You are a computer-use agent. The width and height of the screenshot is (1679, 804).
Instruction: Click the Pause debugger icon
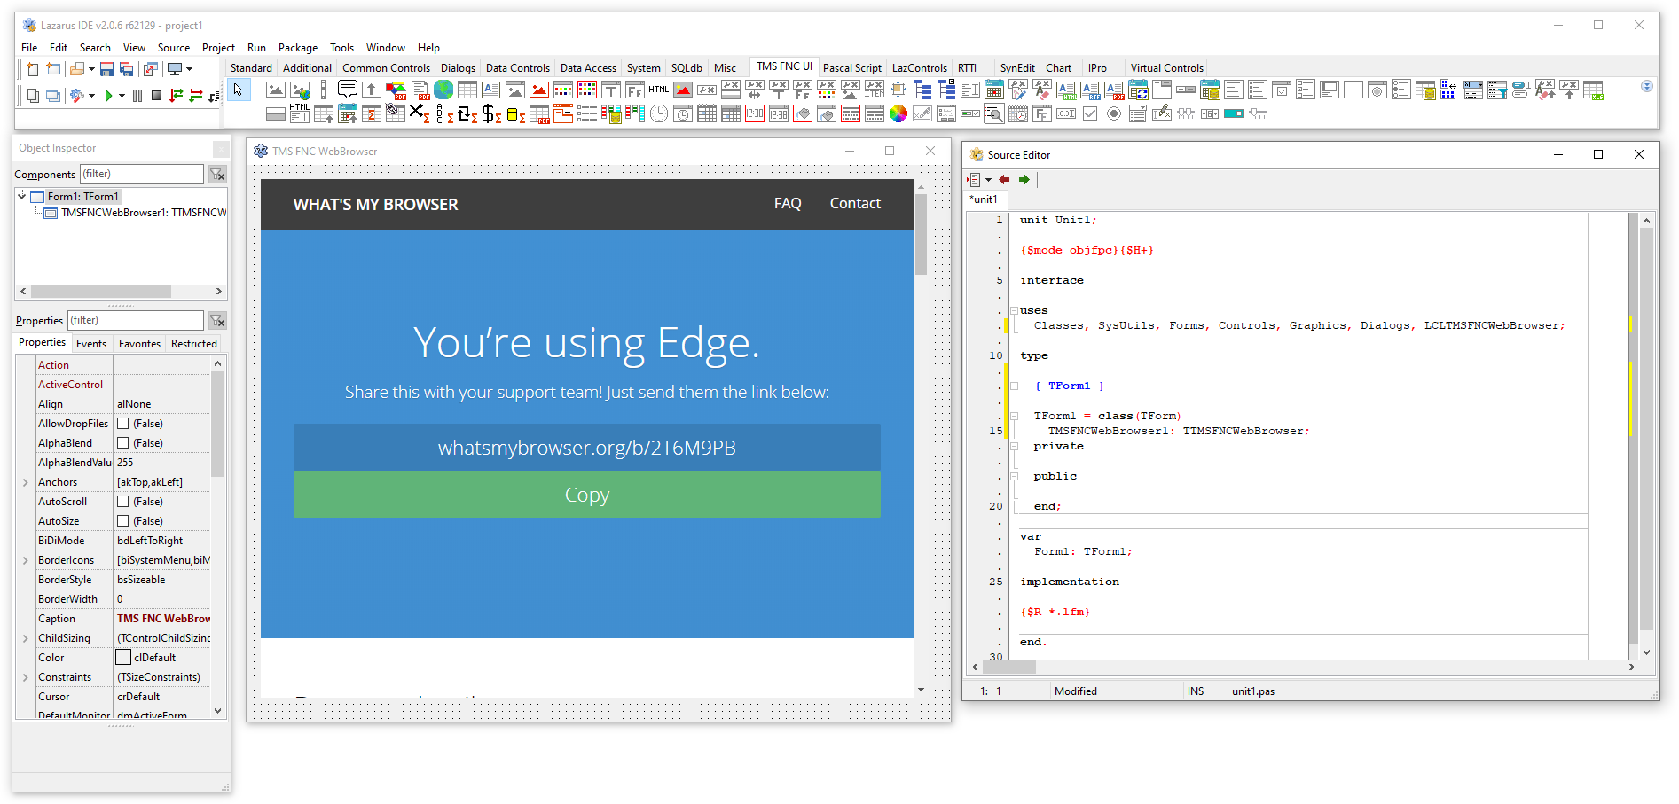point(137,96)
